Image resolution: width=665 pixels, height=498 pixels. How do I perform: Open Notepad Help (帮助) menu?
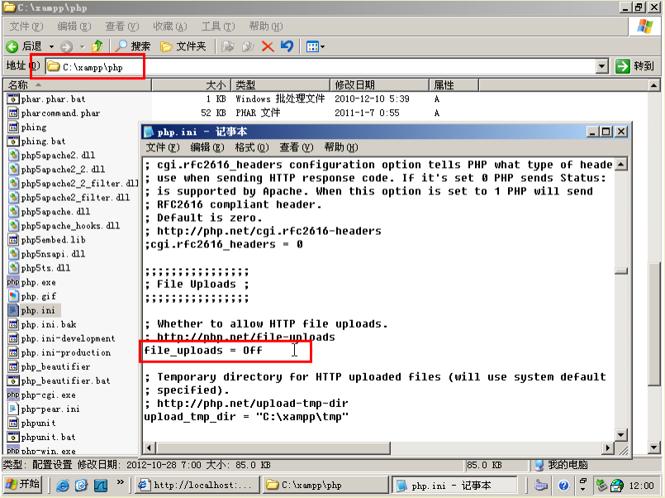[341, 147]
